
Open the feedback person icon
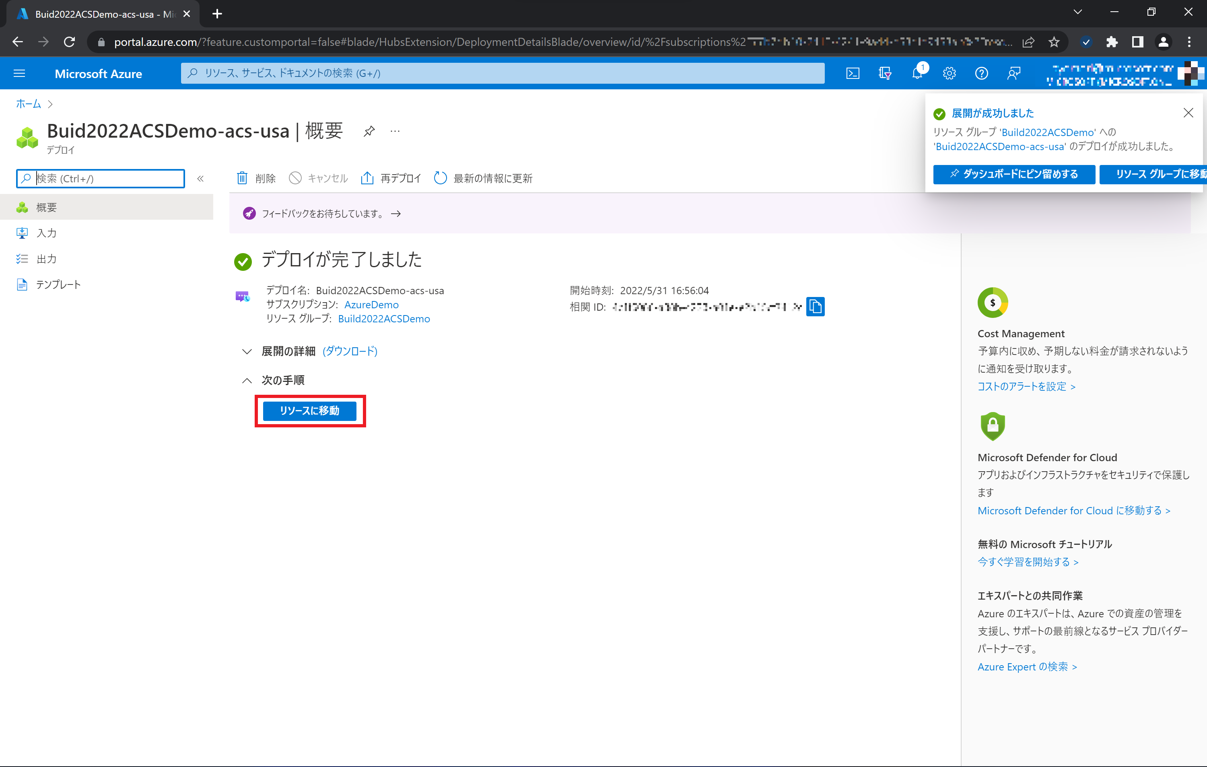[1013, 74]
